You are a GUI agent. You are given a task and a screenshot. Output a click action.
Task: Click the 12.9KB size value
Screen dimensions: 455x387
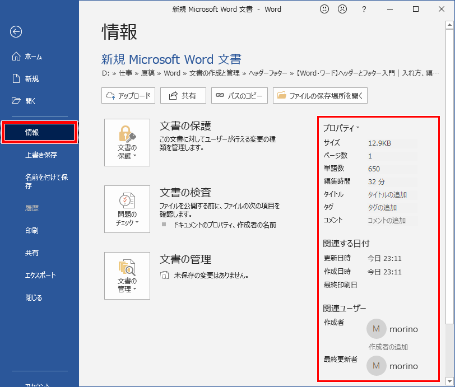(x=379, y=143)
